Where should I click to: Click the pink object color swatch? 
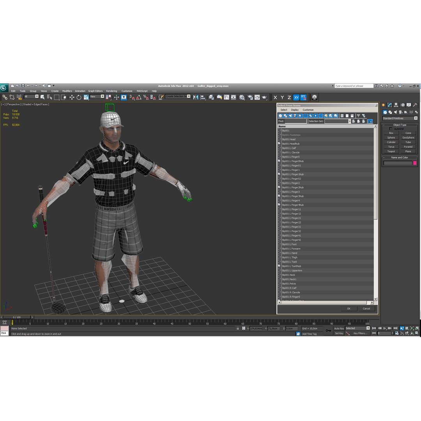[414, 163]
